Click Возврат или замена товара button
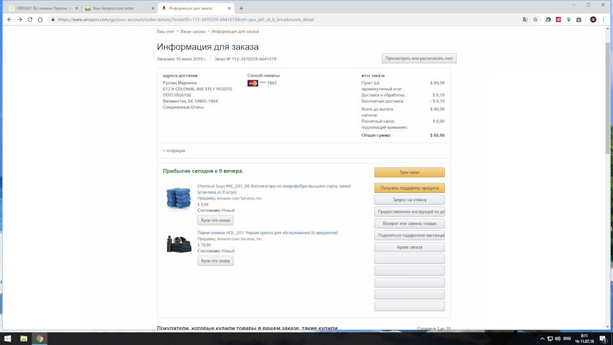 (409, 224)
